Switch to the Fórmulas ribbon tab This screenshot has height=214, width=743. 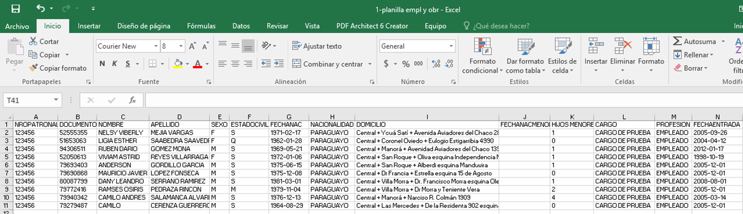(201, 26)
